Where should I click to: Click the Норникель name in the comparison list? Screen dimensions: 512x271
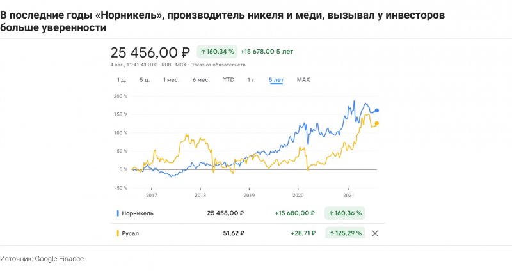point(138,213)
